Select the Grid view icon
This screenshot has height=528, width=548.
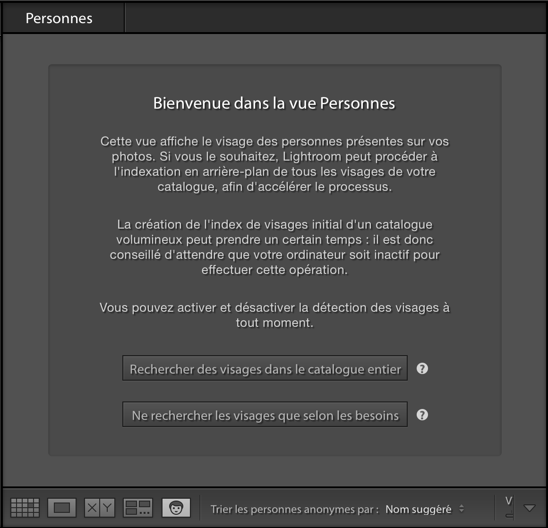coord(25,508)
